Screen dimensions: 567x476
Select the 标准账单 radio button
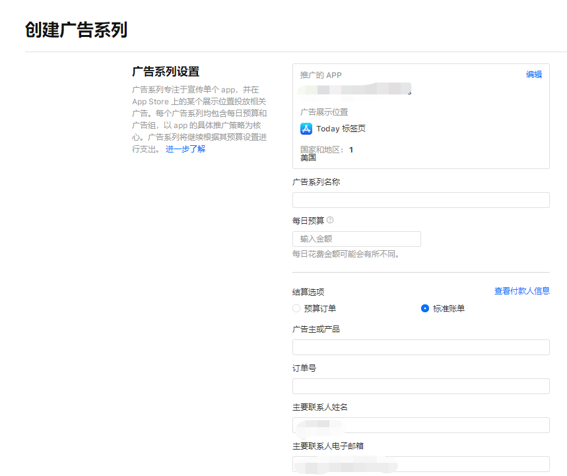coord(425,308)
